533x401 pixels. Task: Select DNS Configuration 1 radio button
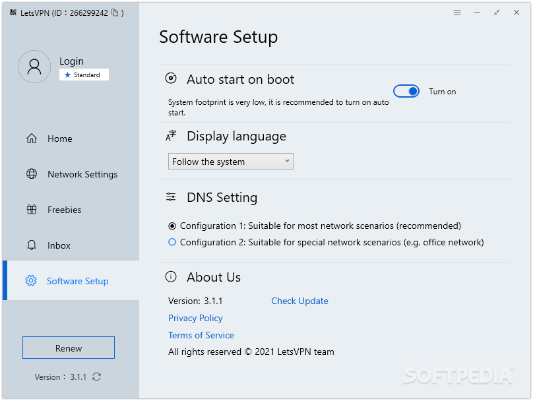click(x=172, y=226)
